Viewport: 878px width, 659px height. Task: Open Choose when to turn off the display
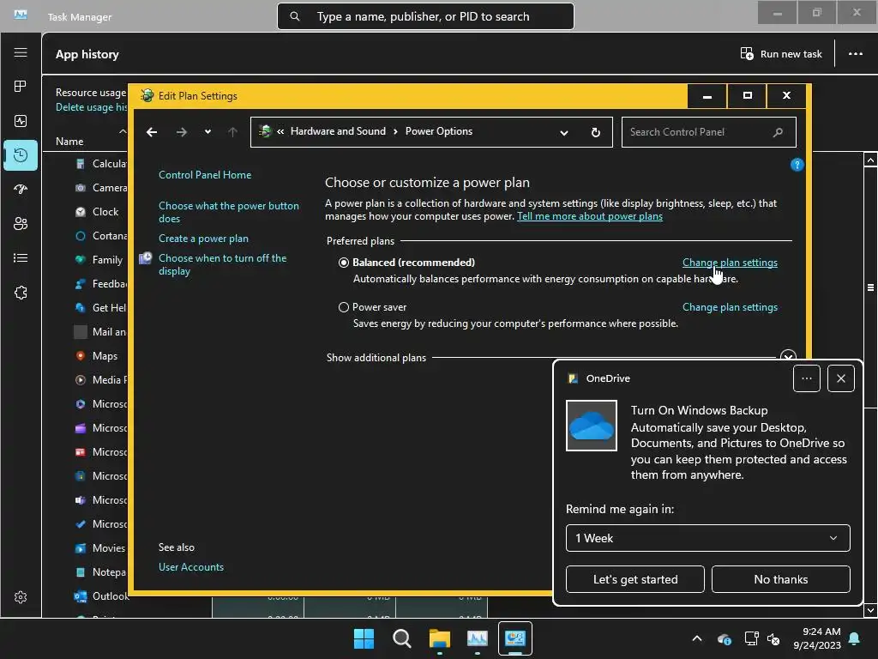point(222,264)
